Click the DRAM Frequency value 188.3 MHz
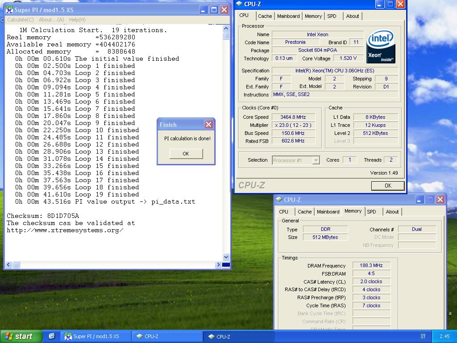457x343 pixels. point(371,265)
